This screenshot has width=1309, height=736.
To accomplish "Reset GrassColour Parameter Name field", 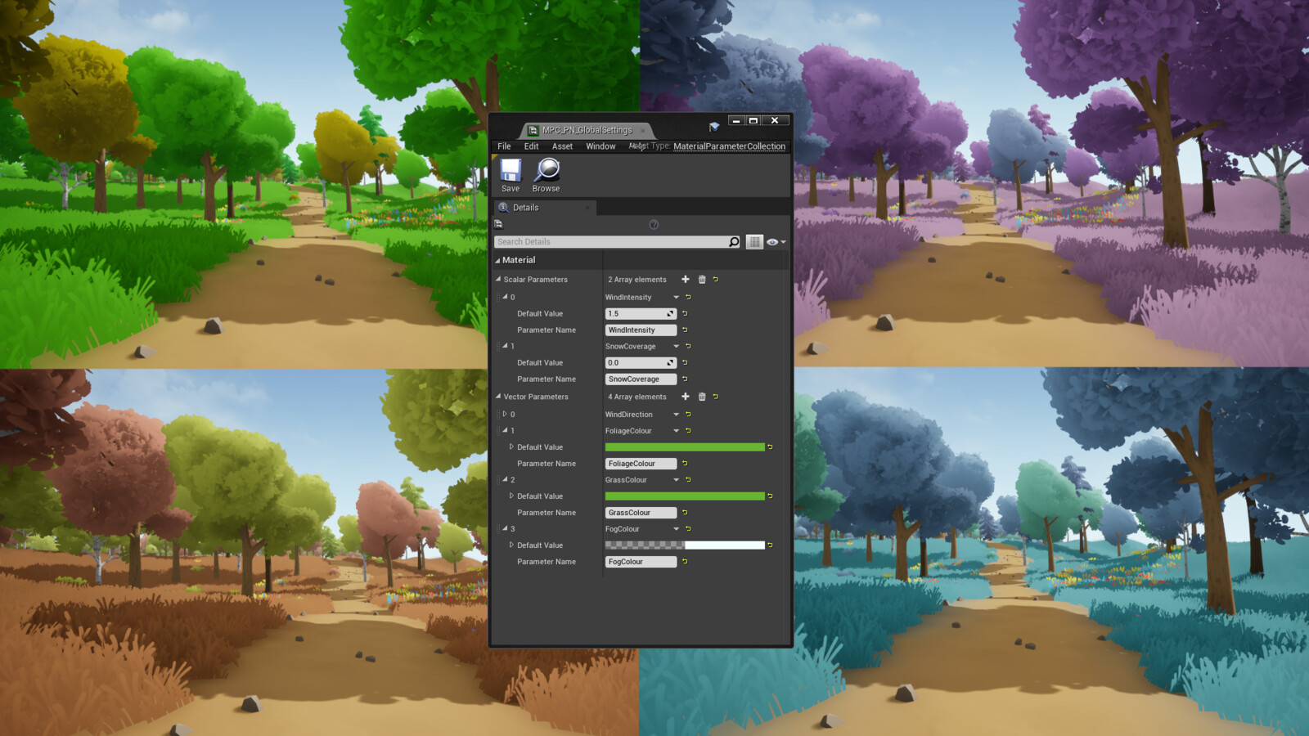I will click(x=685, y=513).
